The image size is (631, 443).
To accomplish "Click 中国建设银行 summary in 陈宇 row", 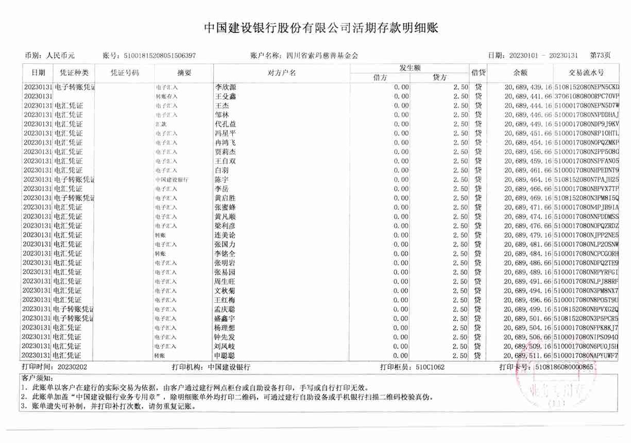I will point(172,180).
